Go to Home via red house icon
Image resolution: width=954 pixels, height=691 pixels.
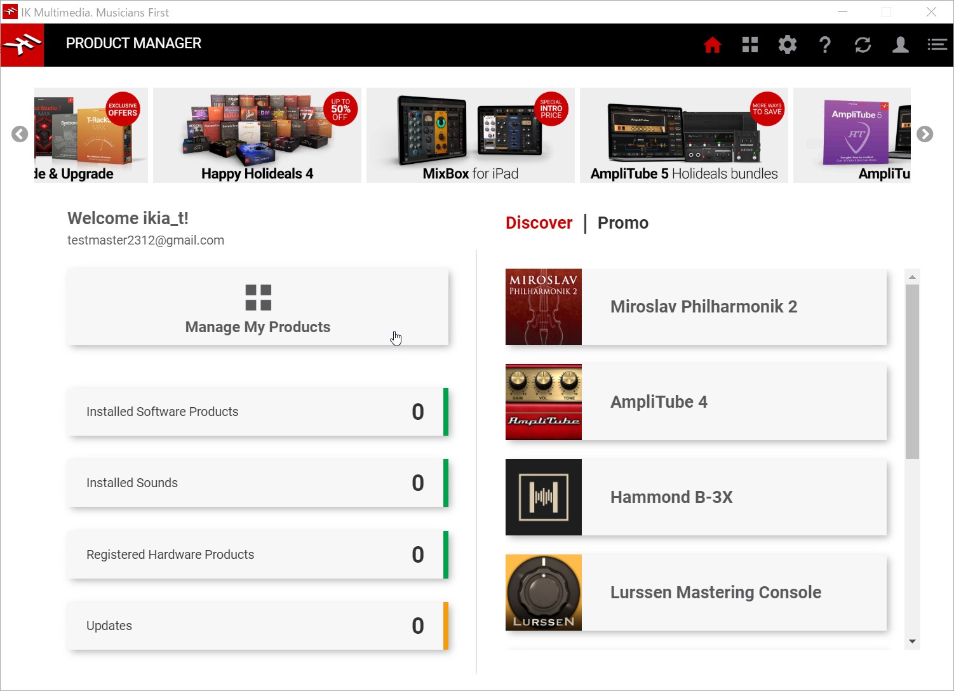[713, 44]
